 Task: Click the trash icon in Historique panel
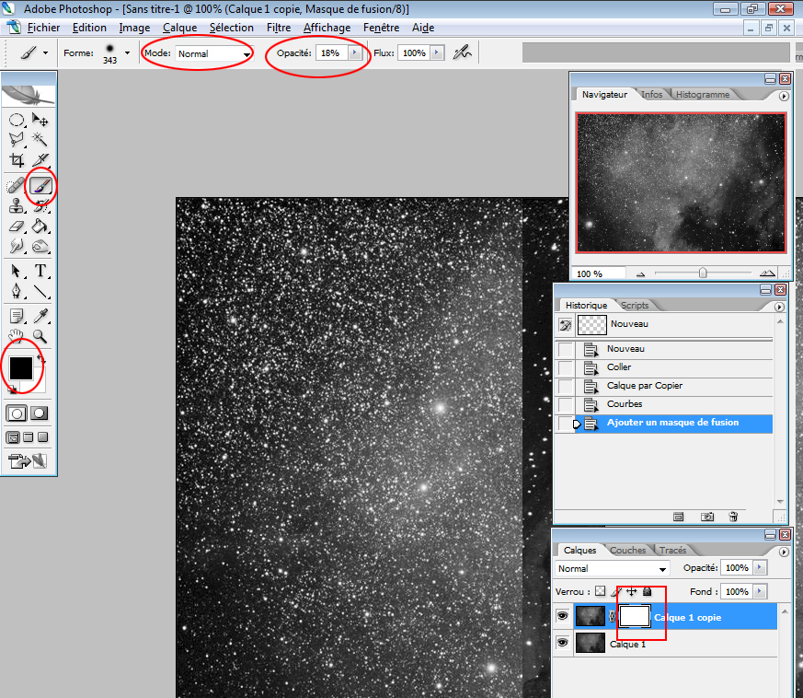pos(733,517)
